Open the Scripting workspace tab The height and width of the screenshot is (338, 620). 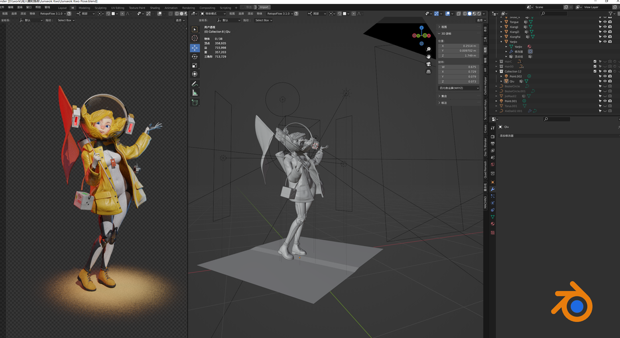226,7
